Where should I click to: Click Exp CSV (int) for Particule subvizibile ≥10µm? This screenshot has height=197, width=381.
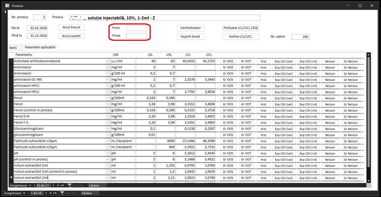coord(308,141)
